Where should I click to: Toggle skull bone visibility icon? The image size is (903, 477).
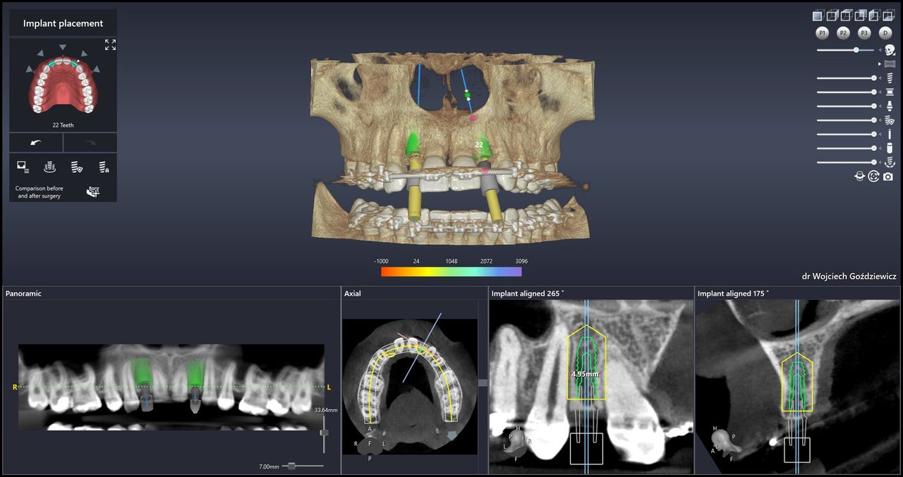pyautogui.click(x=890, y=50)
